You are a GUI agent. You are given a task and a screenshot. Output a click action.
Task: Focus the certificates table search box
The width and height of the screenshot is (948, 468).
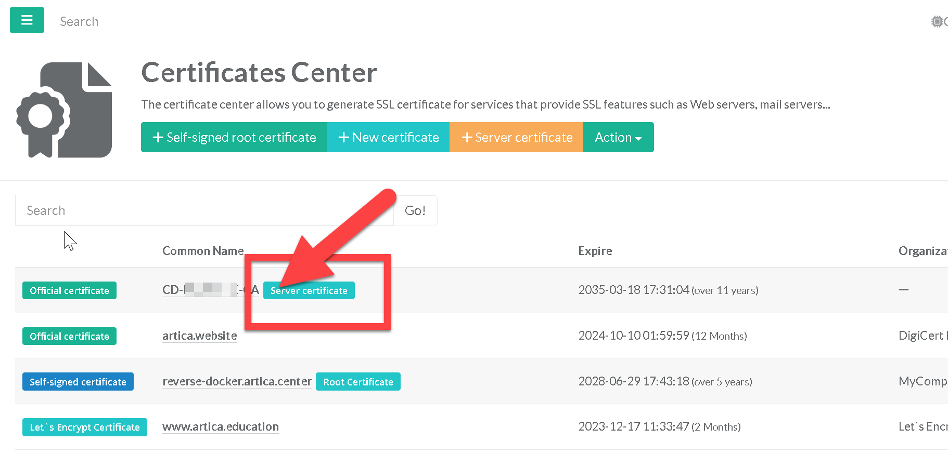tap(204, 210)
